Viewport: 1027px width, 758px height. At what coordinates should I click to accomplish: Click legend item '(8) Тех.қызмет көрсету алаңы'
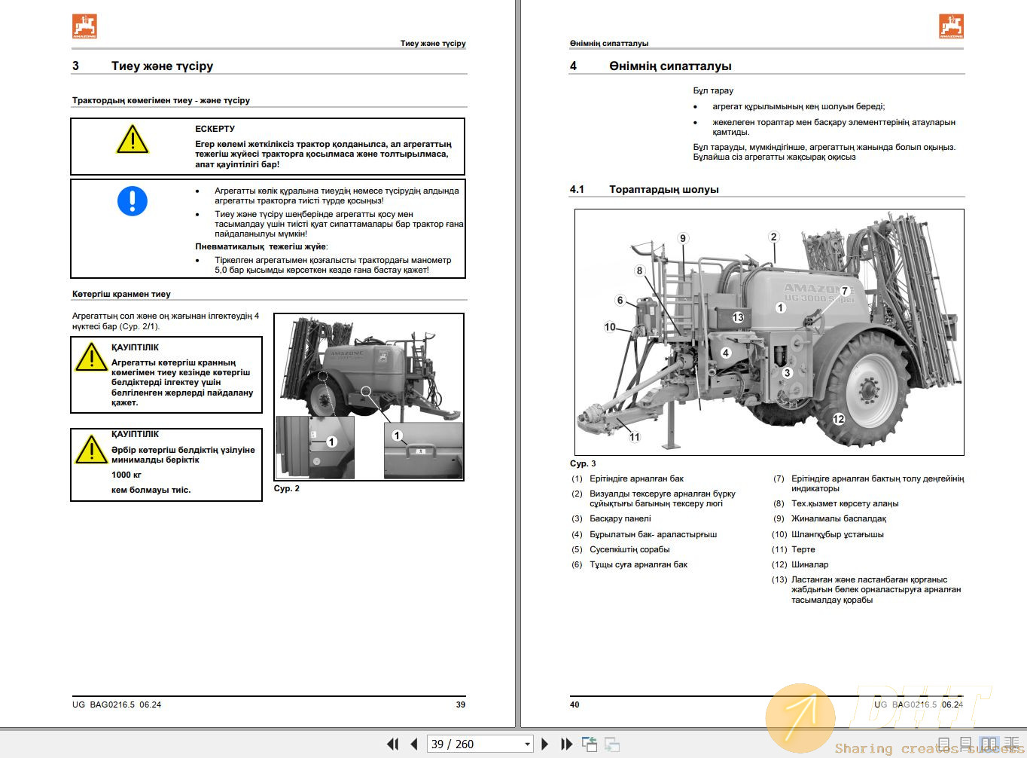coord(836,503)
